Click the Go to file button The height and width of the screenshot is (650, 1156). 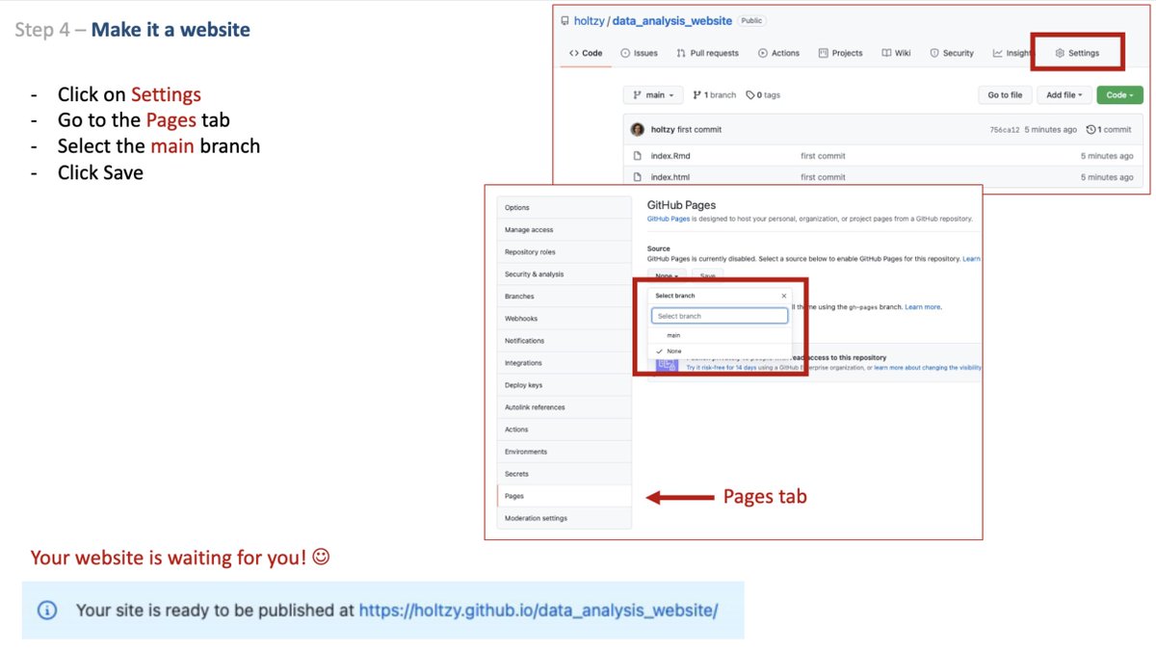tap(1005, 94)
